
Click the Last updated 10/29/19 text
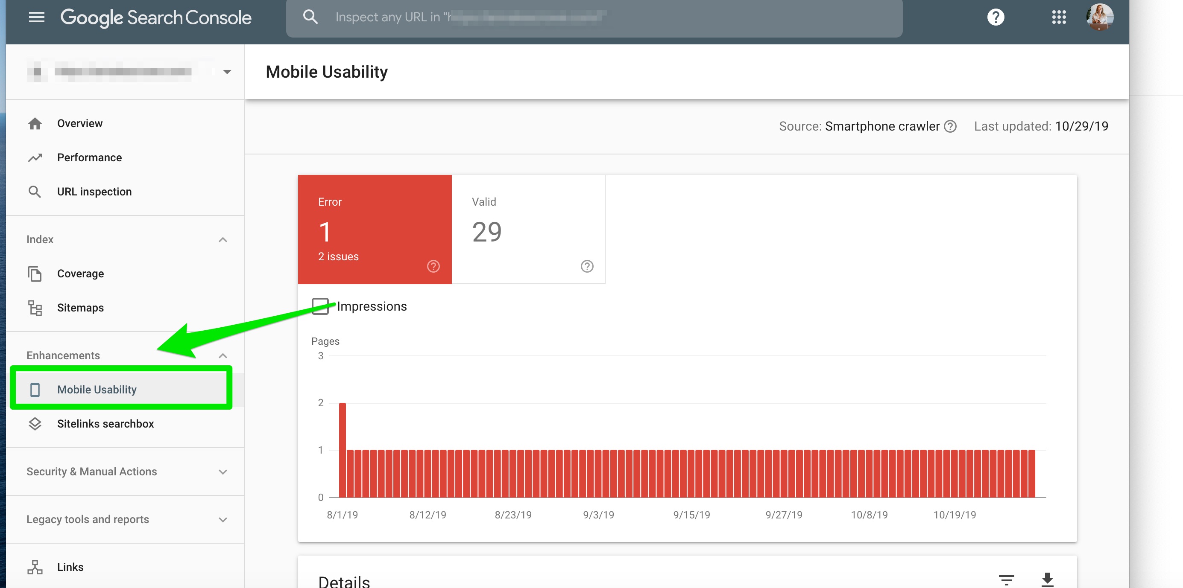tap(1041, 126)
